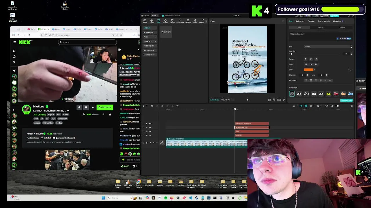Viewport: 371px width, 208px height.
Task: Open the CapCut Menu dropdown
Action: click(x=155, y=16)
